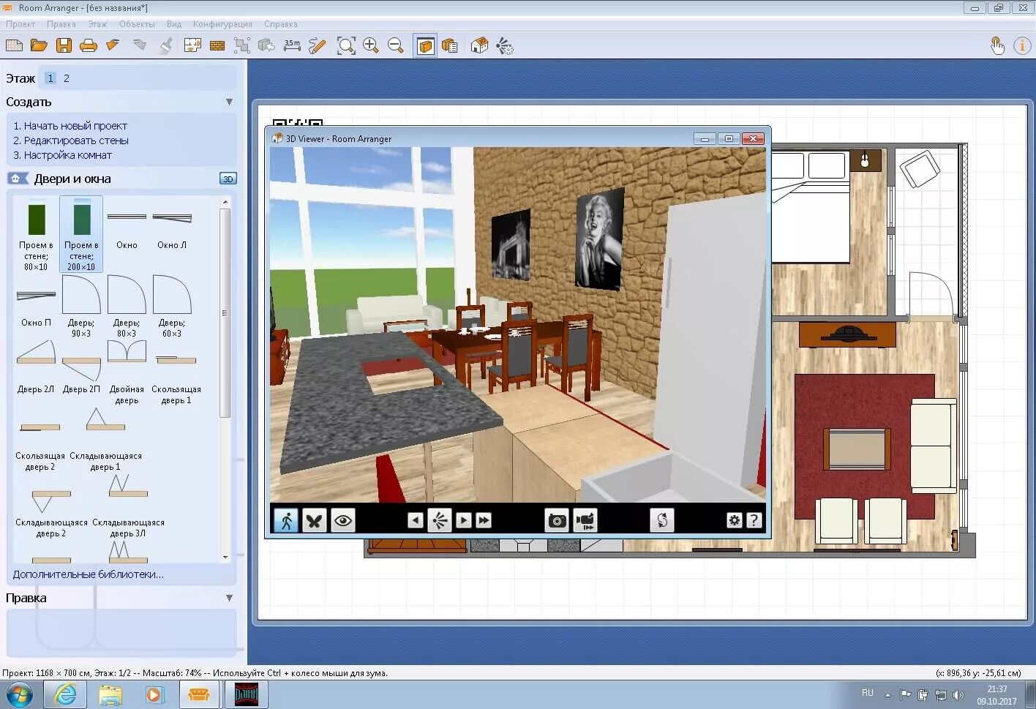Click the library scrollbar up arrow
1036x709 pixels.
tap(225, 201)
